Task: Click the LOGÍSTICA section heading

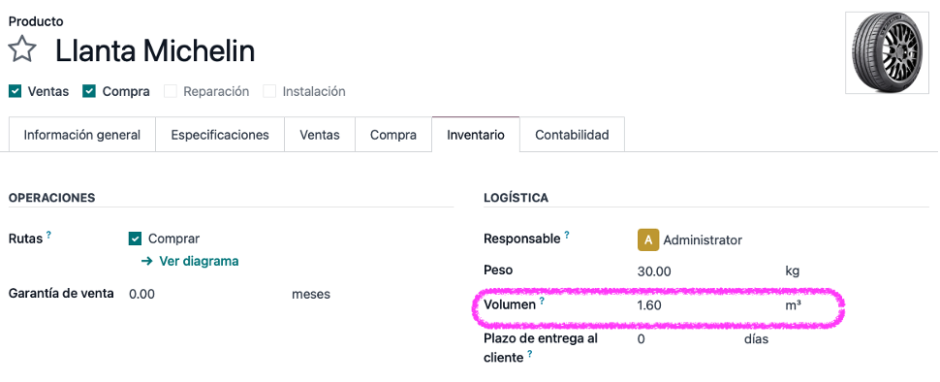Action: [x=516, y=197]
